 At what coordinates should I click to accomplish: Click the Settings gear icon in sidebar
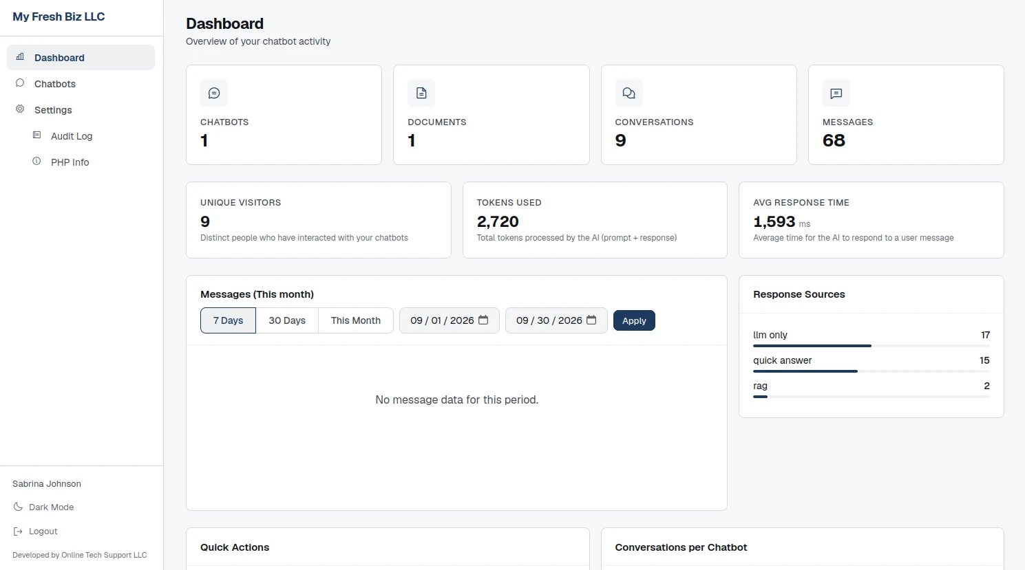[x=20, y=109]
